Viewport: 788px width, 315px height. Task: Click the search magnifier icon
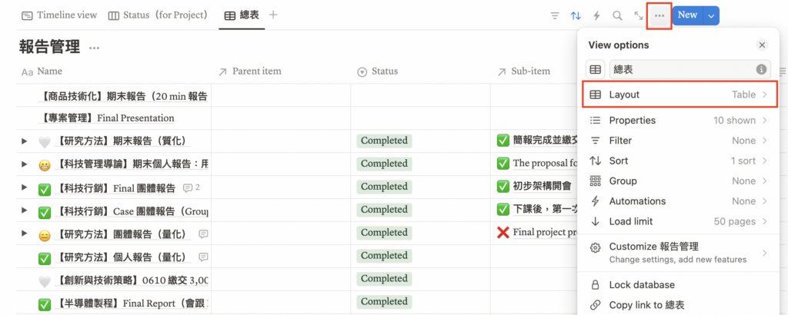617,15
